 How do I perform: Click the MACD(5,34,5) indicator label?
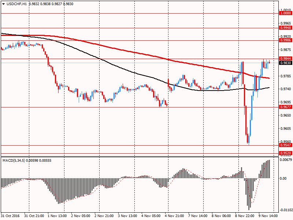pyautogui.click(x=15, y=161)
